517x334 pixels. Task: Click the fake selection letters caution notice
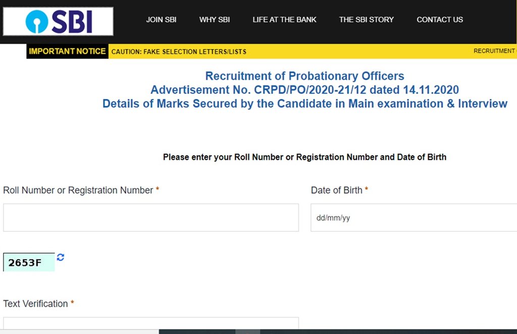click(179, 51)
